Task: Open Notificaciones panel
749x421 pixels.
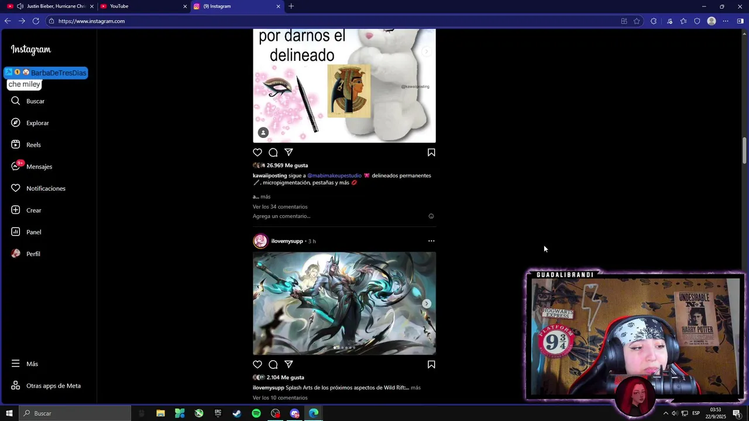Action: pyautogui.click(x=38, y=188)
